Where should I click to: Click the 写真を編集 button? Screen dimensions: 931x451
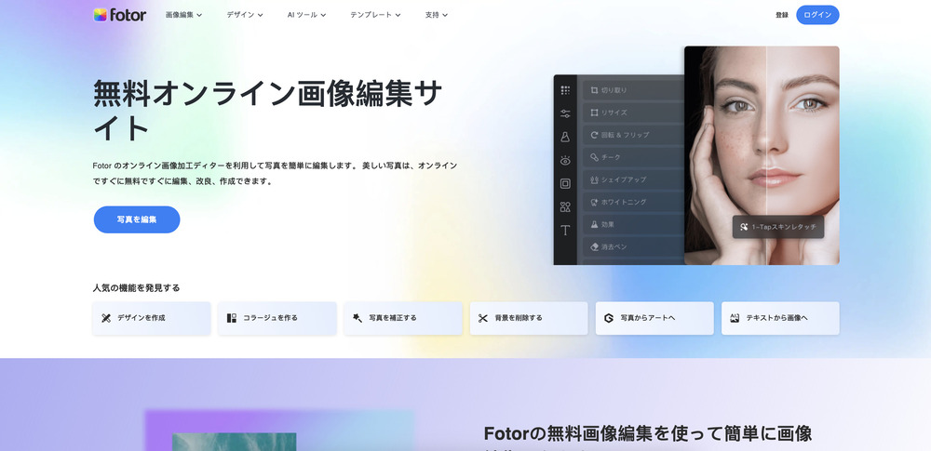pos(137,219)
